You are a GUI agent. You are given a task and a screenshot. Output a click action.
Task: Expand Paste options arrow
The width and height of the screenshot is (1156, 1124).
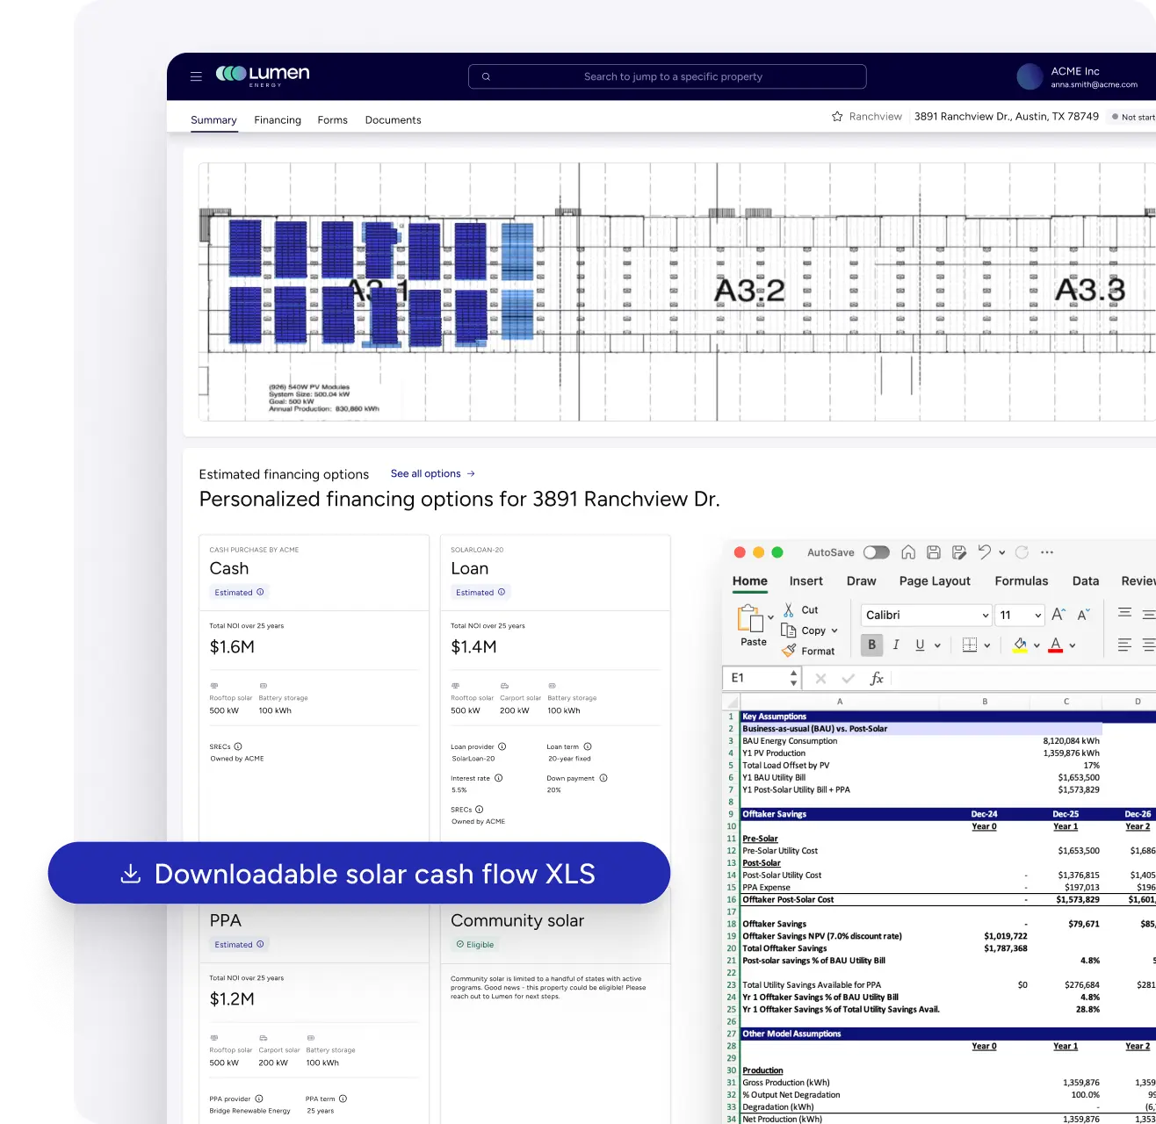(770, 617)
